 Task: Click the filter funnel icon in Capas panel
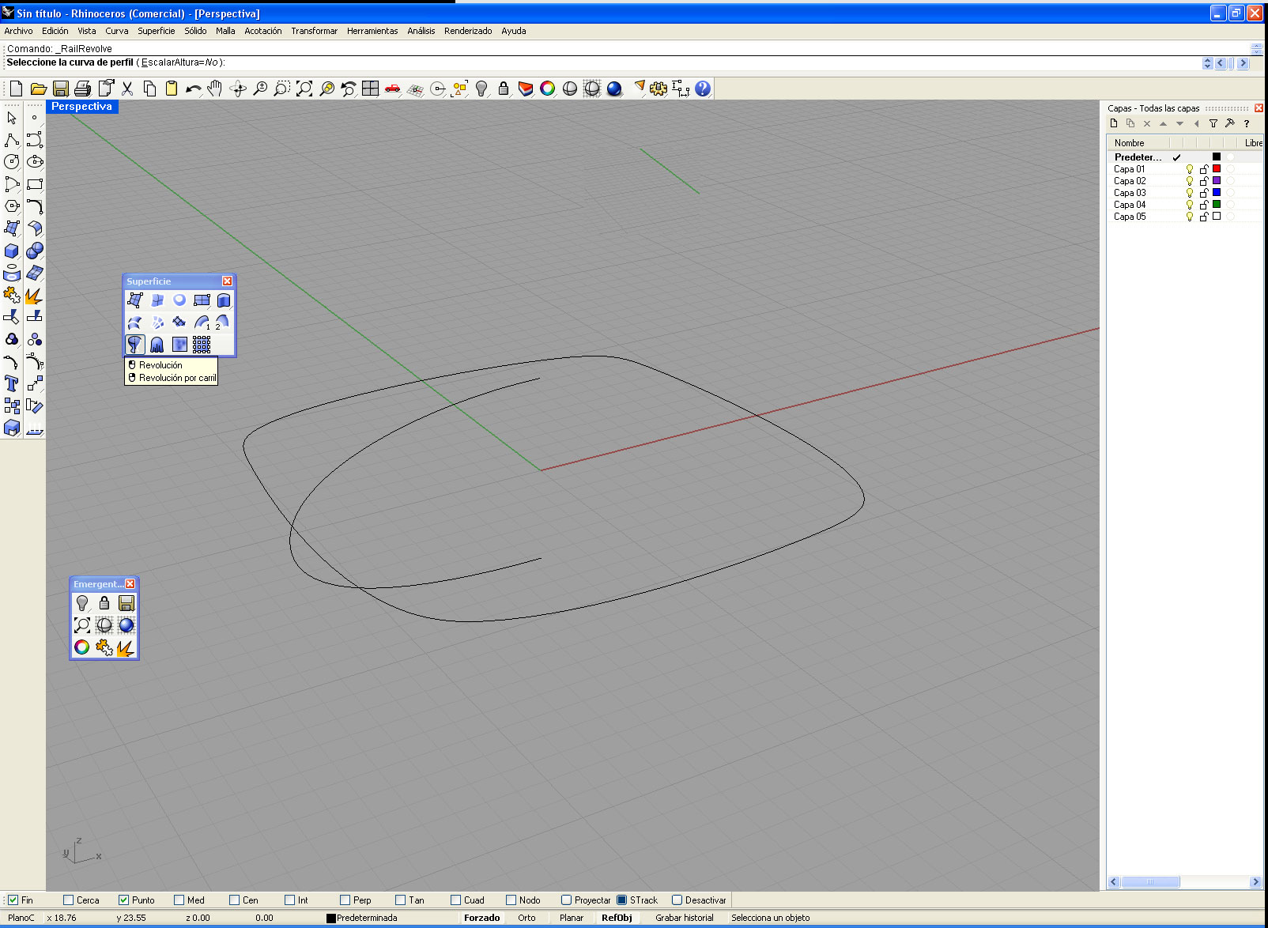(x=1213, y=123)
